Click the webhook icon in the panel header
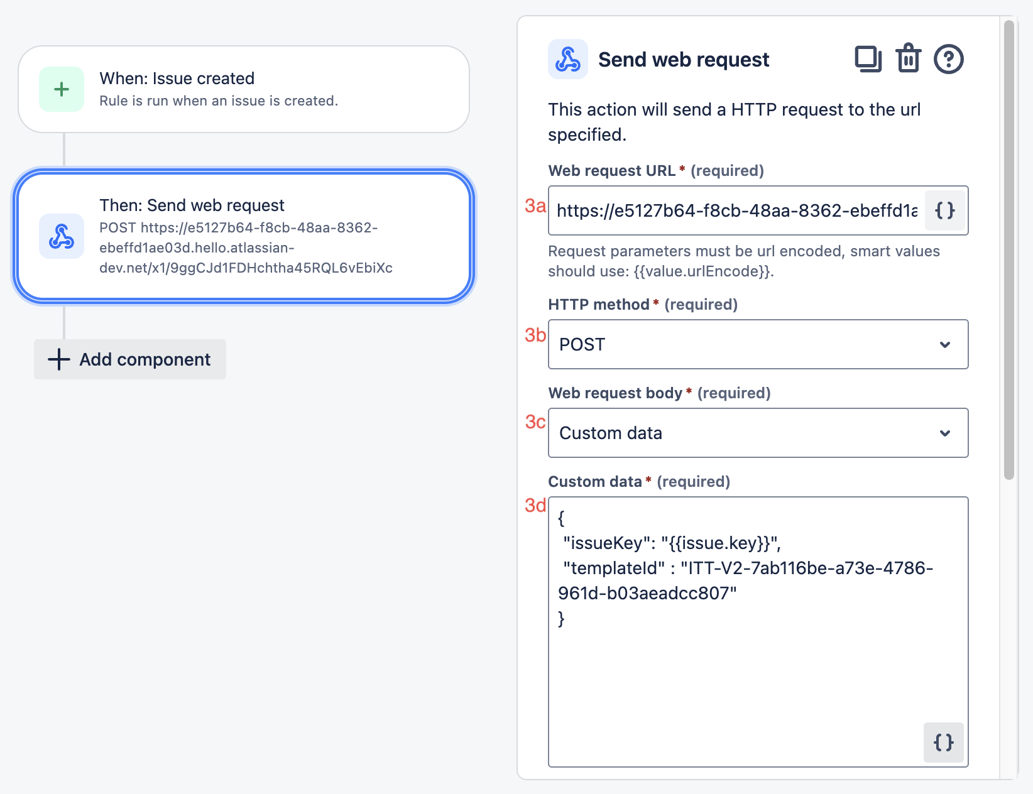 tap(568, 59)
